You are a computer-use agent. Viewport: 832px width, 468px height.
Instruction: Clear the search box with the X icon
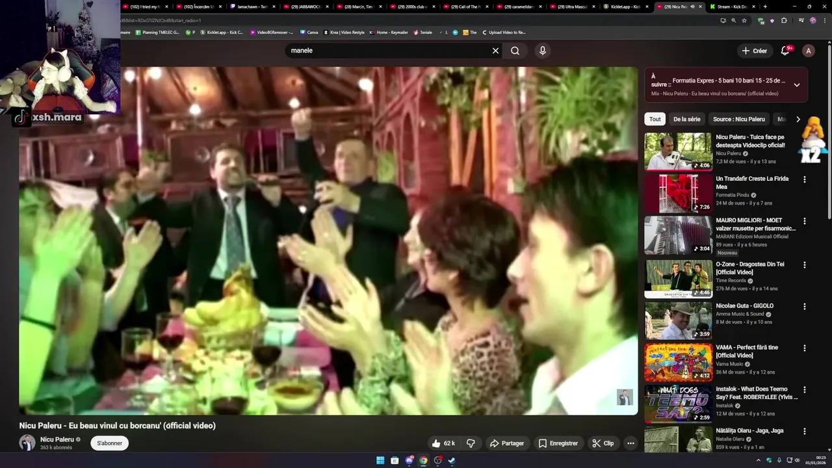click(495, 51)
